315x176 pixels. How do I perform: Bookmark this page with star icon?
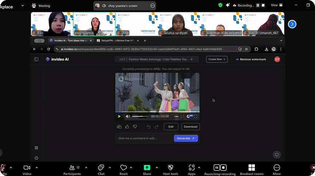[x=246, y=49]
